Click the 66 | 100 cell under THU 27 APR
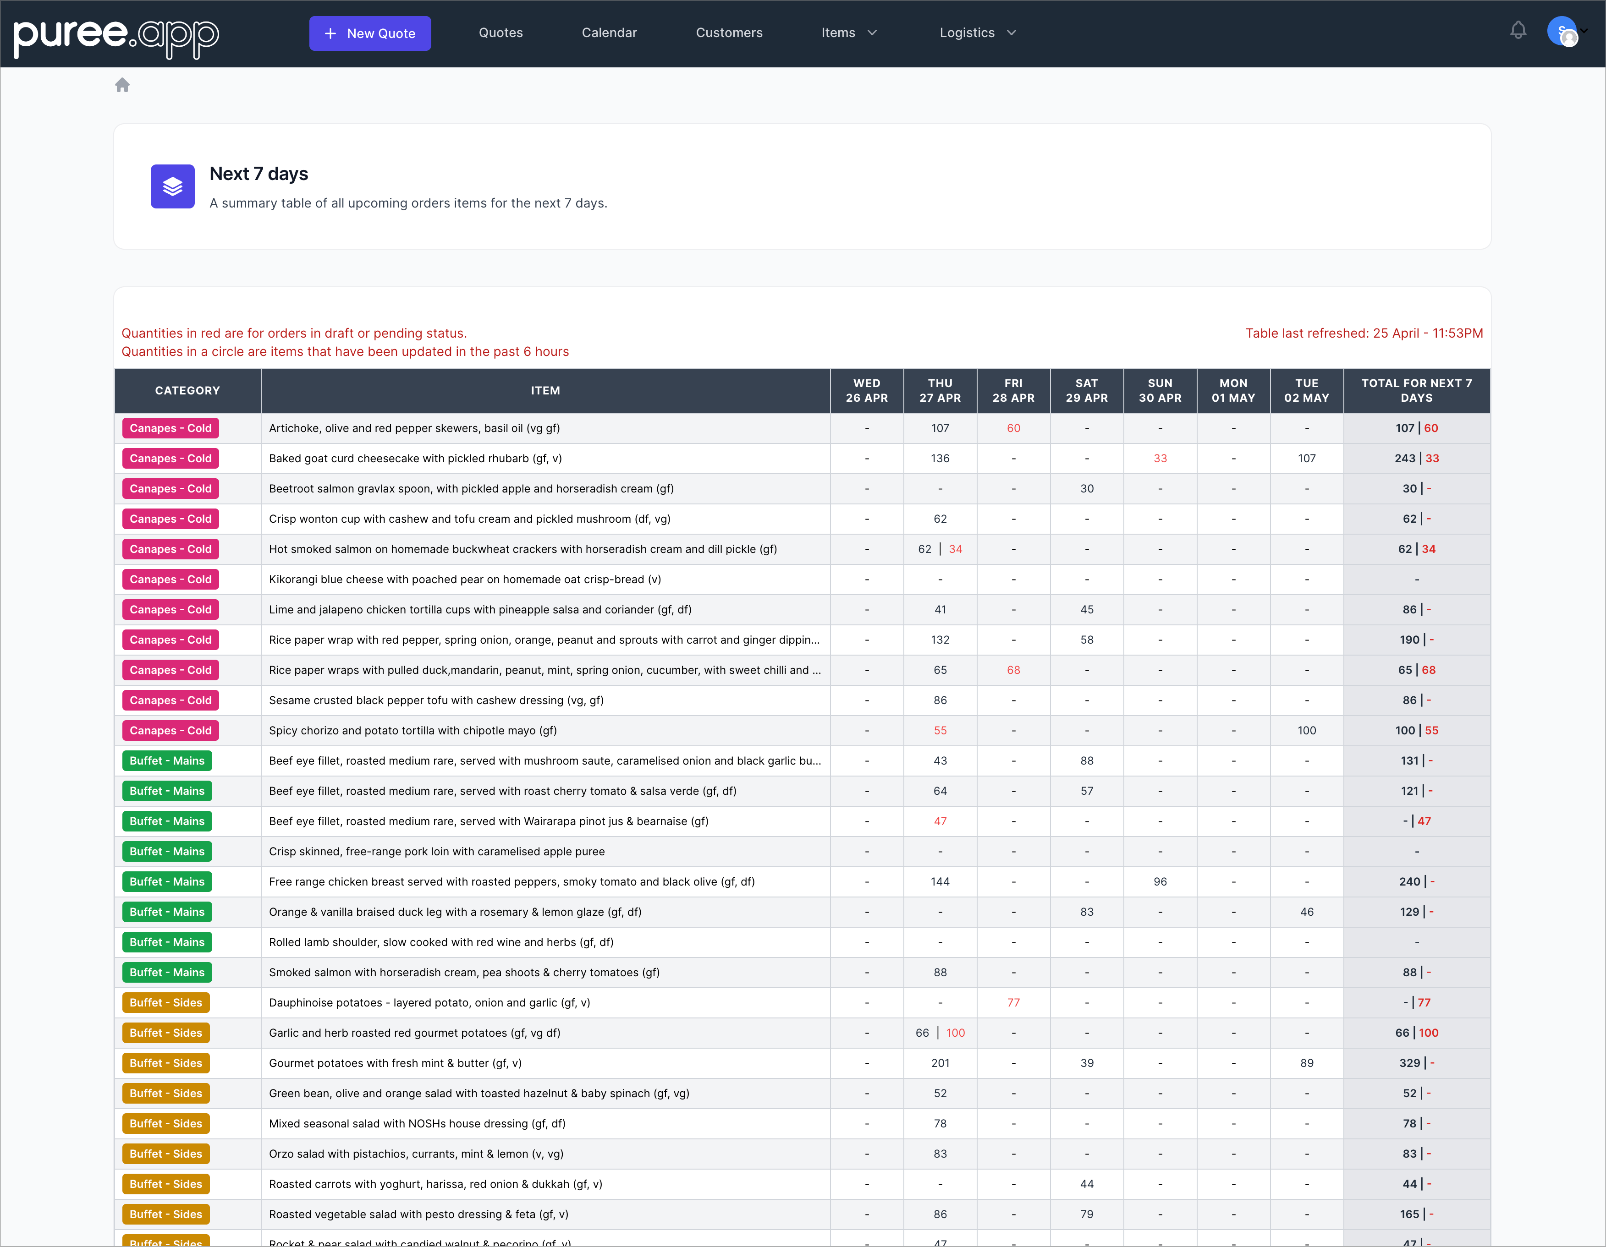 940,1033
